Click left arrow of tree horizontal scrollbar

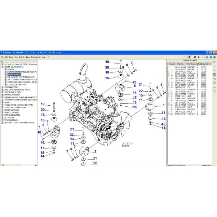click(2, 165)
